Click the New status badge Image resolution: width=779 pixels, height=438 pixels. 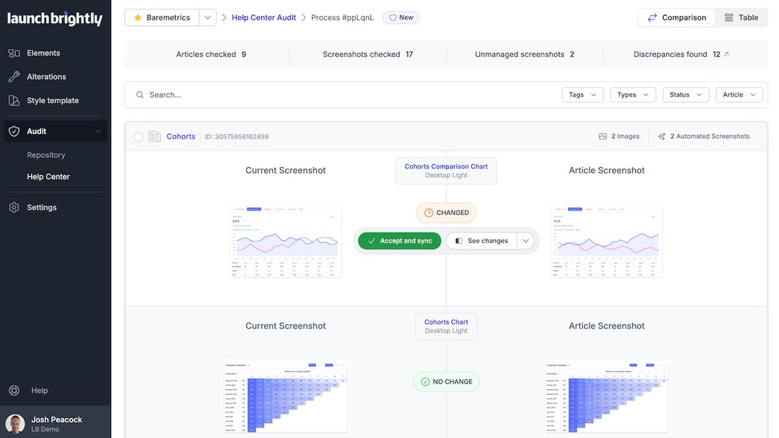(401, 17)
